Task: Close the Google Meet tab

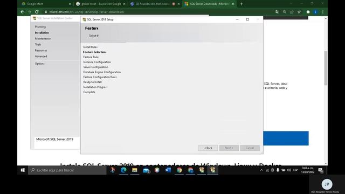Action: [70, 4]
